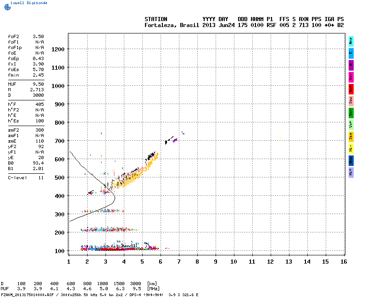Image resolution: width=367 pixels, height=298 pixels.
Task: Select the yE value 20
Action: [x=41, y=158]
